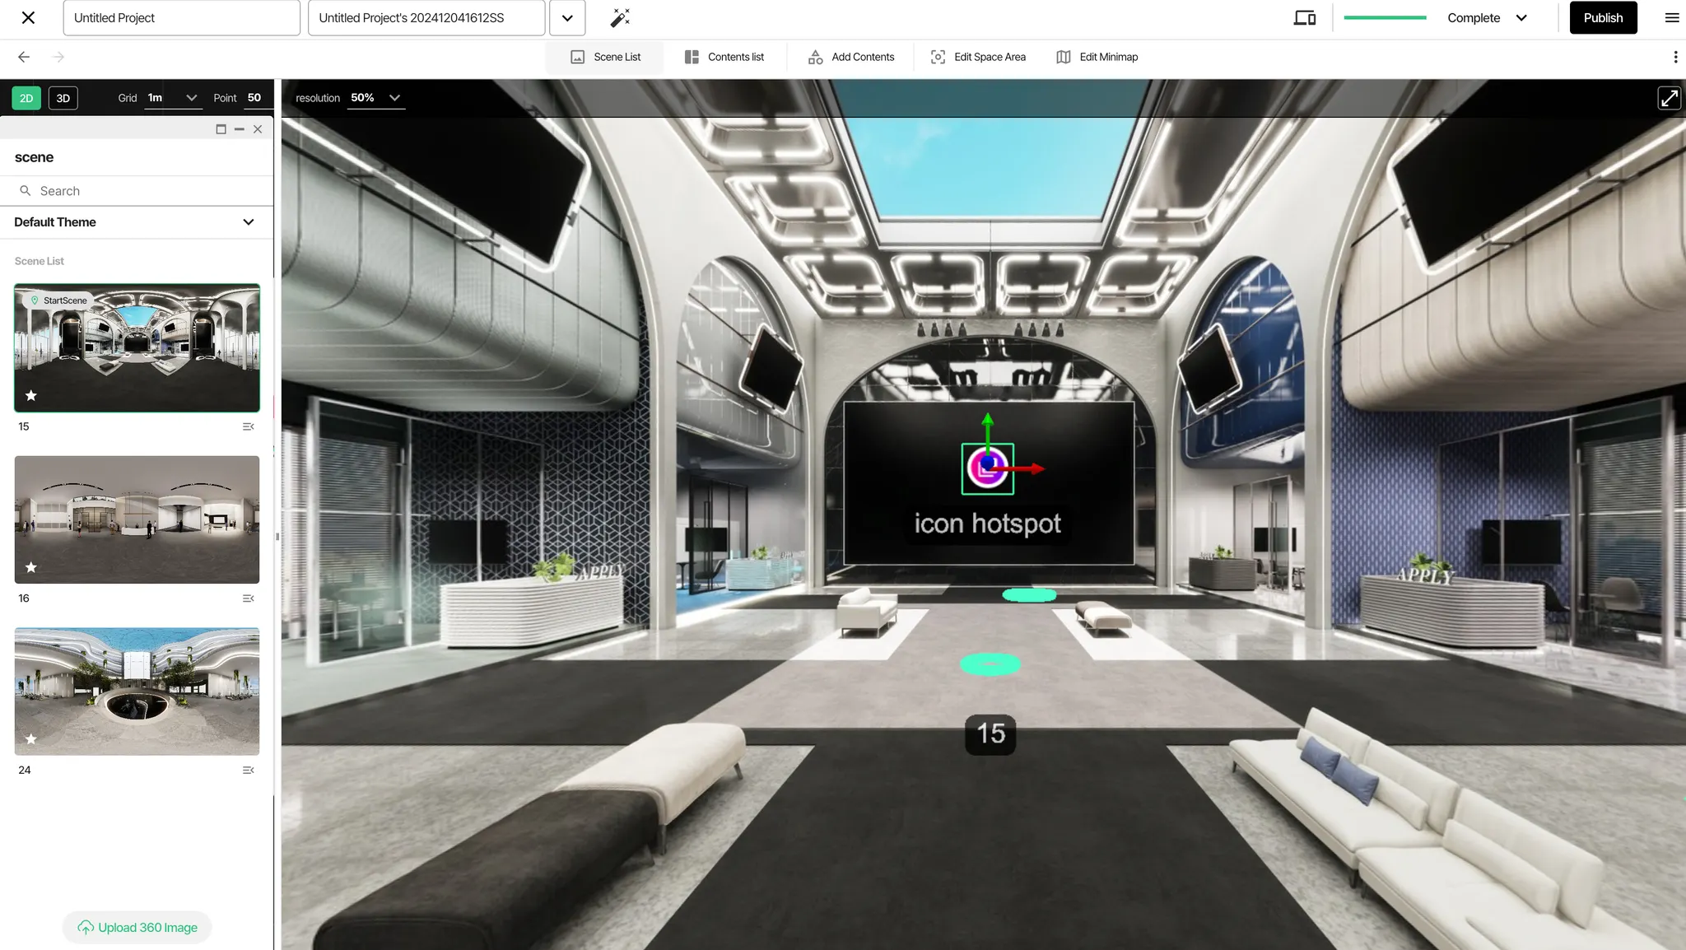The image size is (1686, 950).
Task: Expand the Default Theme section
Action: [x=248, y=222]
